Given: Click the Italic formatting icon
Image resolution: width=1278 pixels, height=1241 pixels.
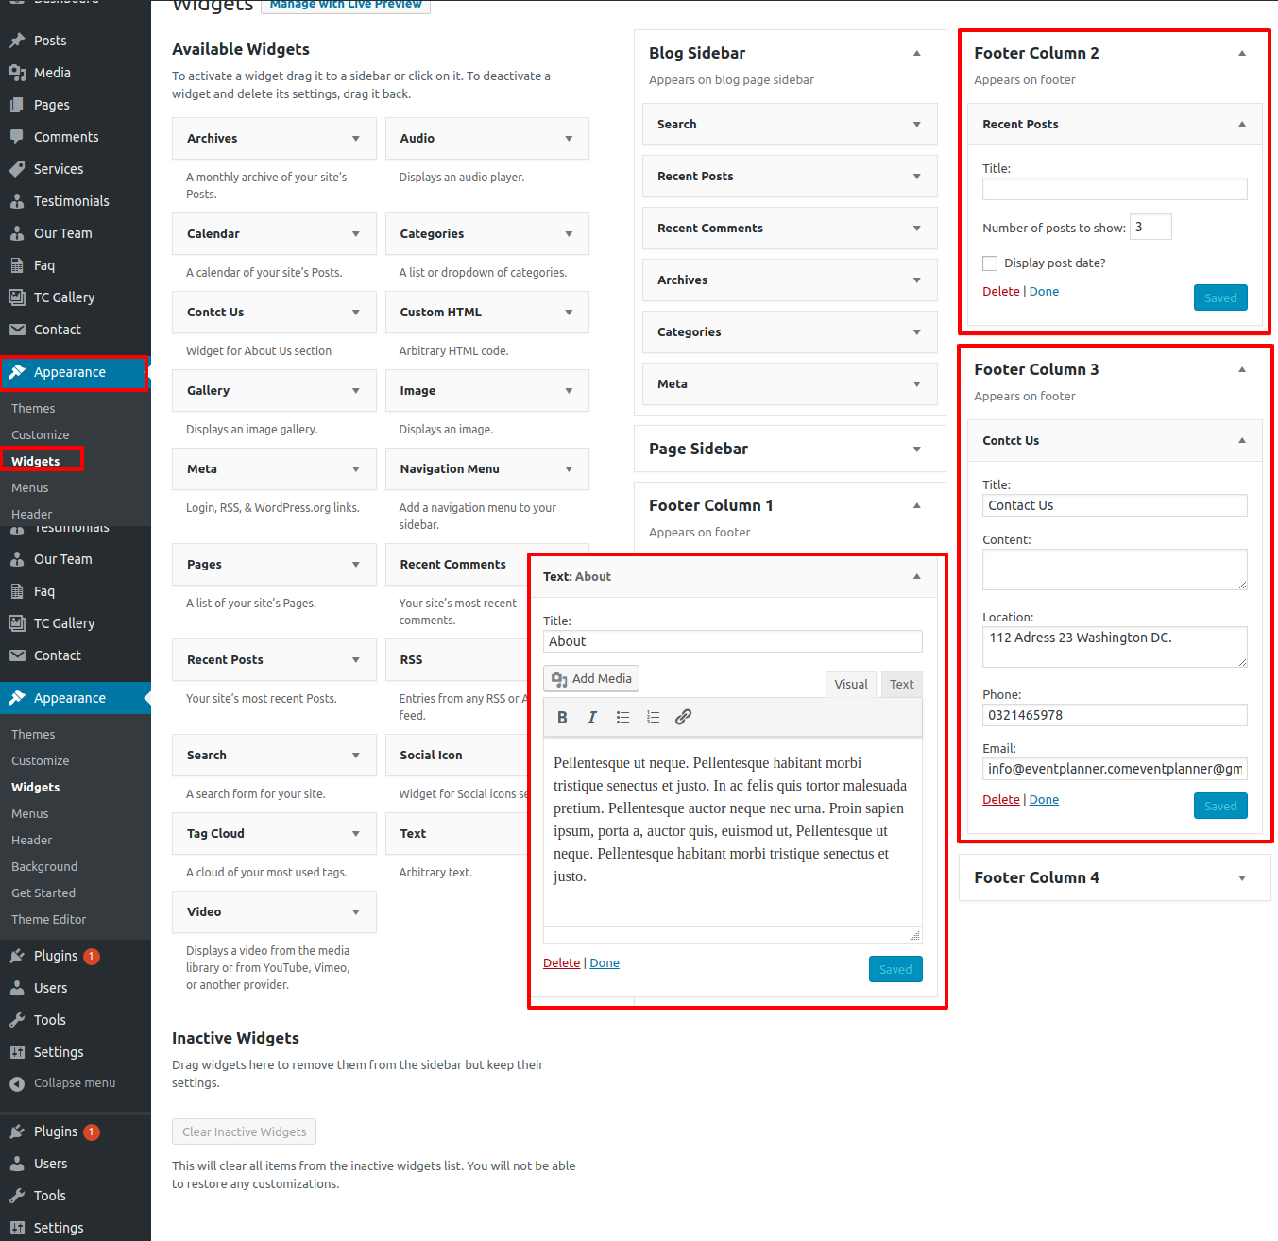Looking at the screenshot, I should pyautogui.click(x=592, y=718).
